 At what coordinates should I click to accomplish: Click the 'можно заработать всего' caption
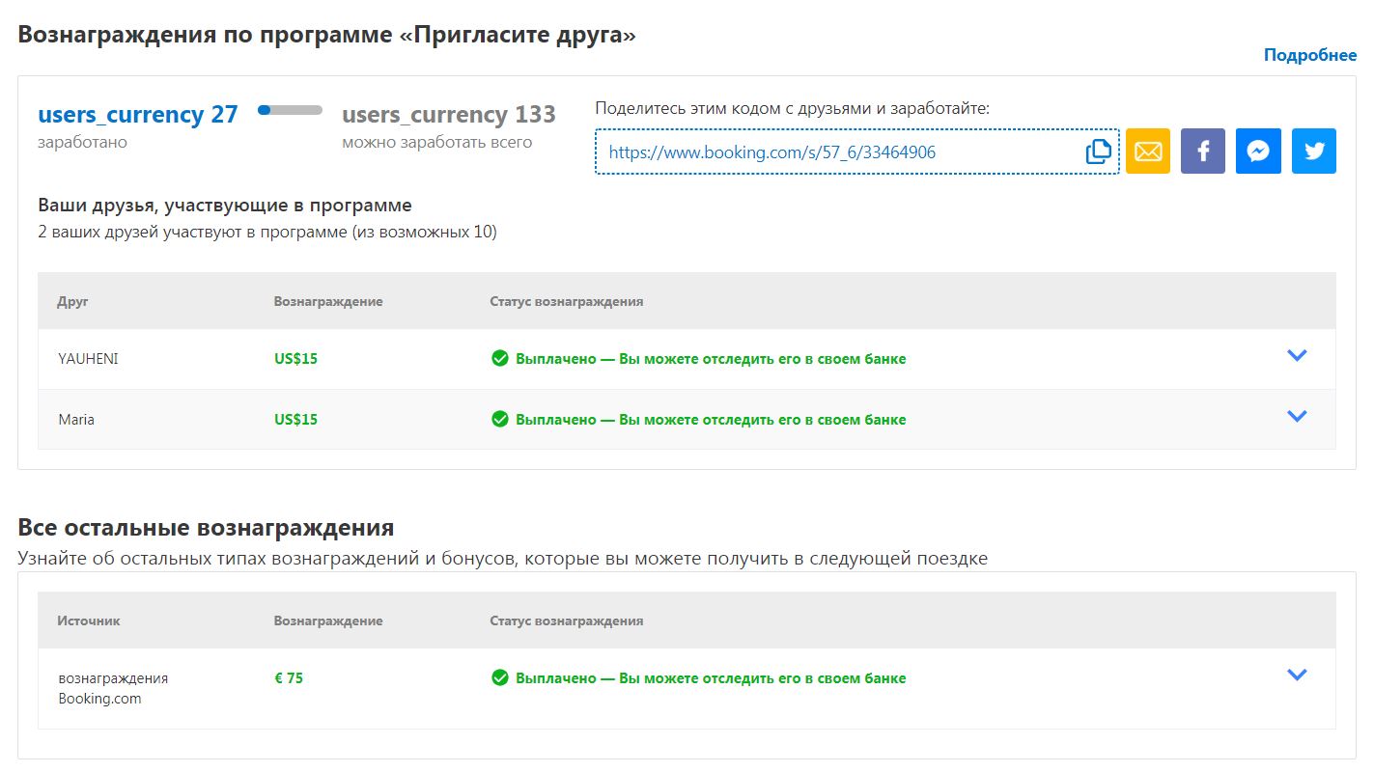pyautogui.click(x=437, y=142)
